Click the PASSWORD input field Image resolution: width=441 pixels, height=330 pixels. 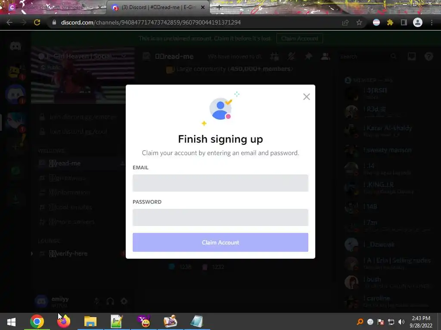(220, 217)
